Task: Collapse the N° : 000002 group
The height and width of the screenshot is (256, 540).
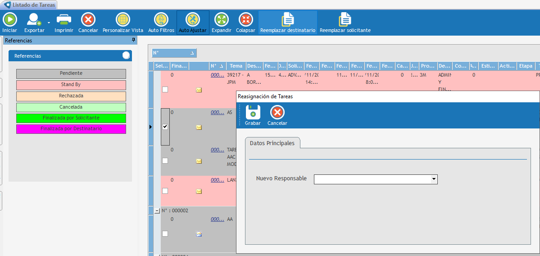Action: click(157, 210)
